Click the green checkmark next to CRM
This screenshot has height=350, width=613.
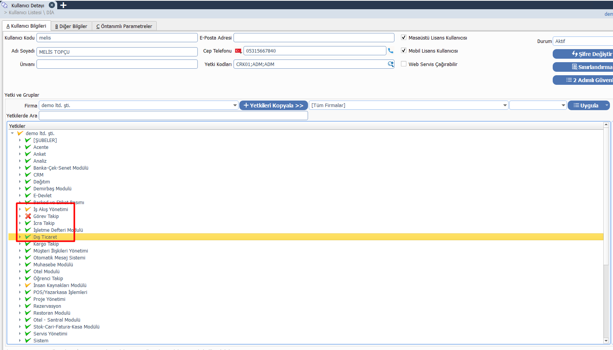28,175
